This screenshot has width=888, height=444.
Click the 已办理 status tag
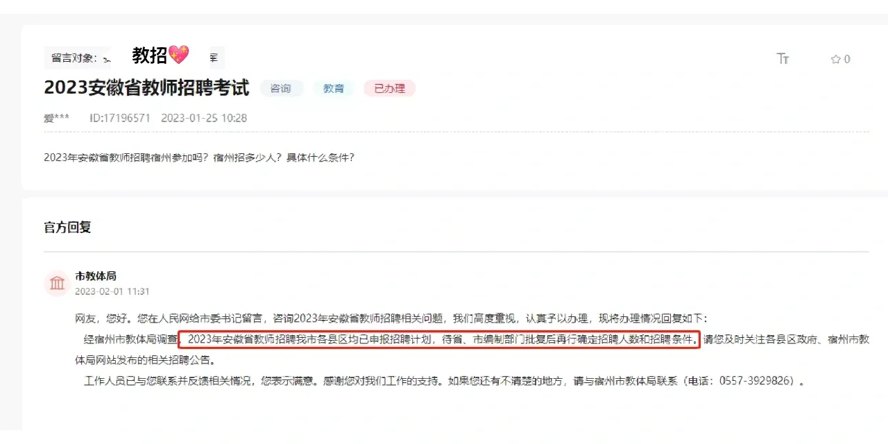[389, 89]
